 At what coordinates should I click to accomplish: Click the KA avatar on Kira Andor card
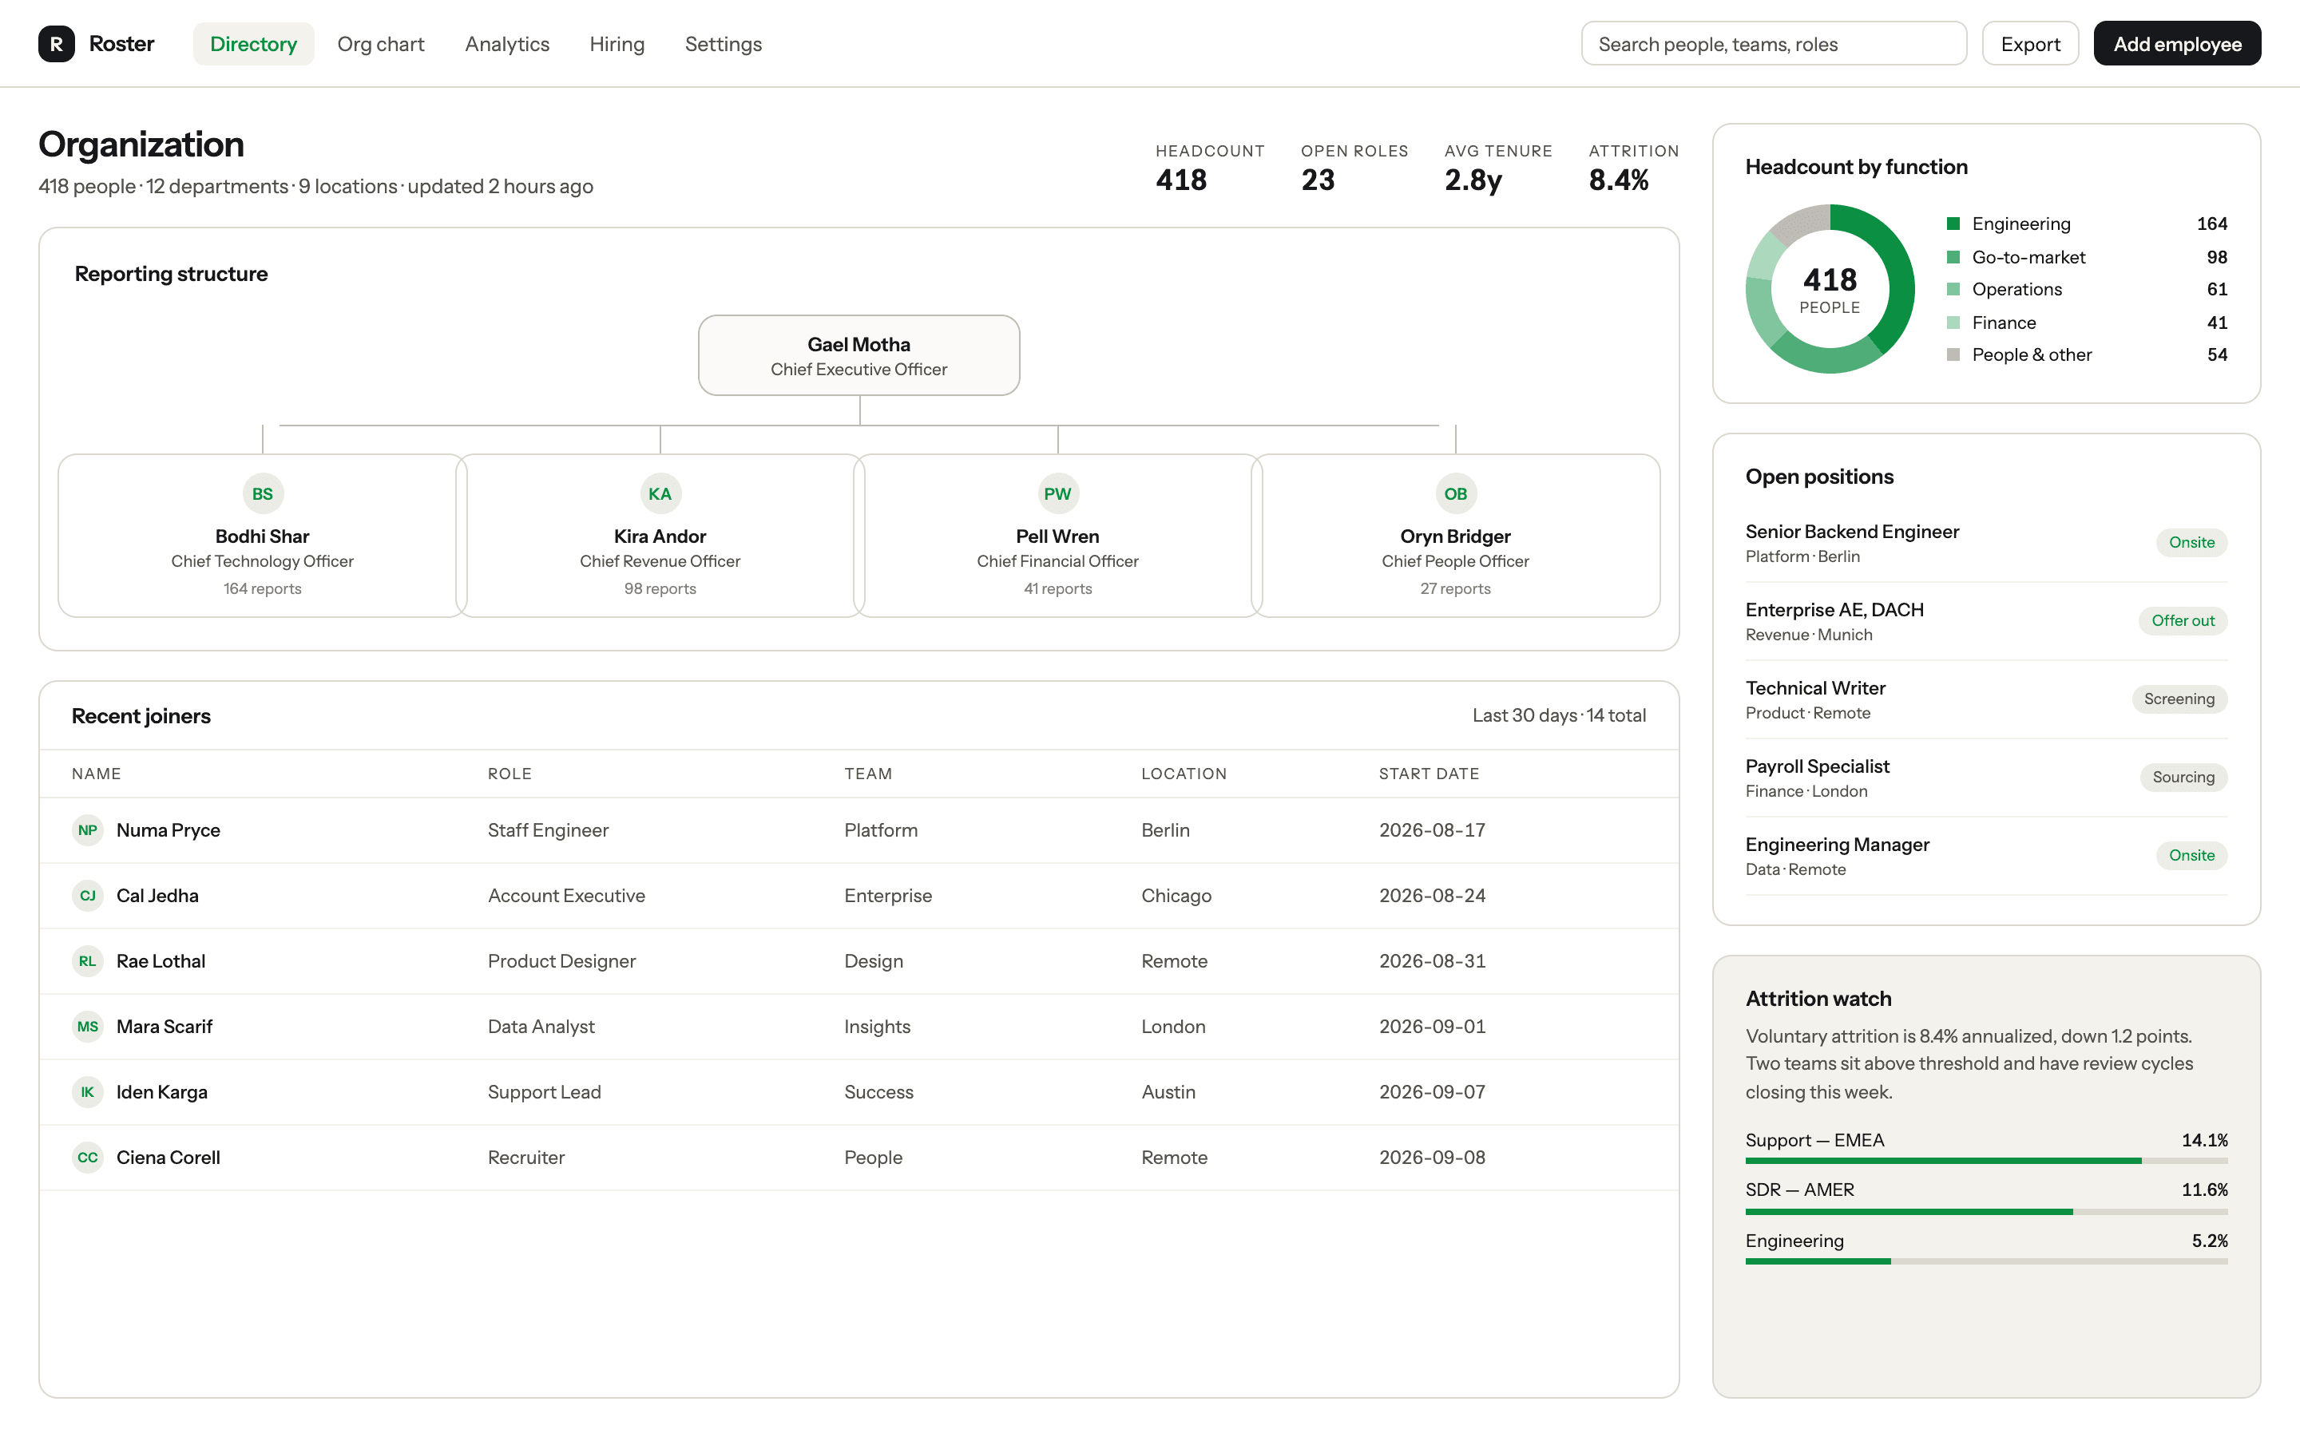660,493
